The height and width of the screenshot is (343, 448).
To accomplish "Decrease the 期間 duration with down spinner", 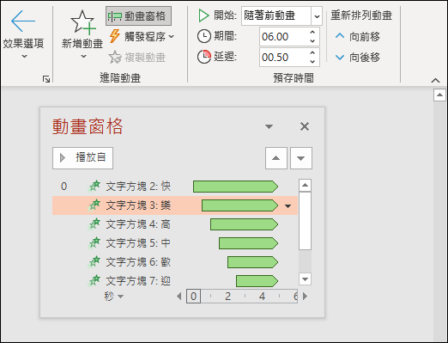I will (312, 41).
